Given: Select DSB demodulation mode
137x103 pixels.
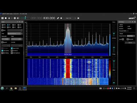Looking at the screenshot, I should point(9,27).
